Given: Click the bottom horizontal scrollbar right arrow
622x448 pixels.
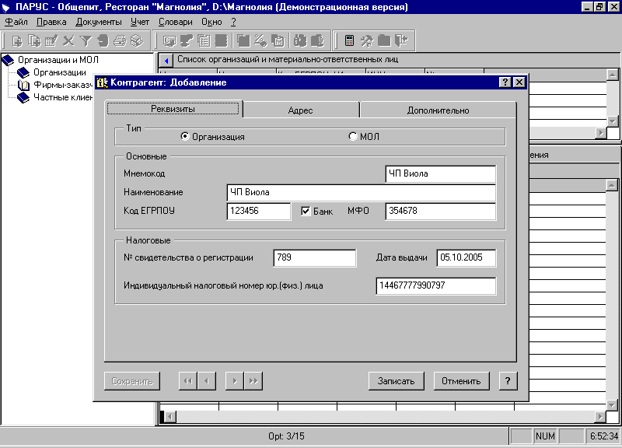Looking at the screenshot, I should [600, 417].
